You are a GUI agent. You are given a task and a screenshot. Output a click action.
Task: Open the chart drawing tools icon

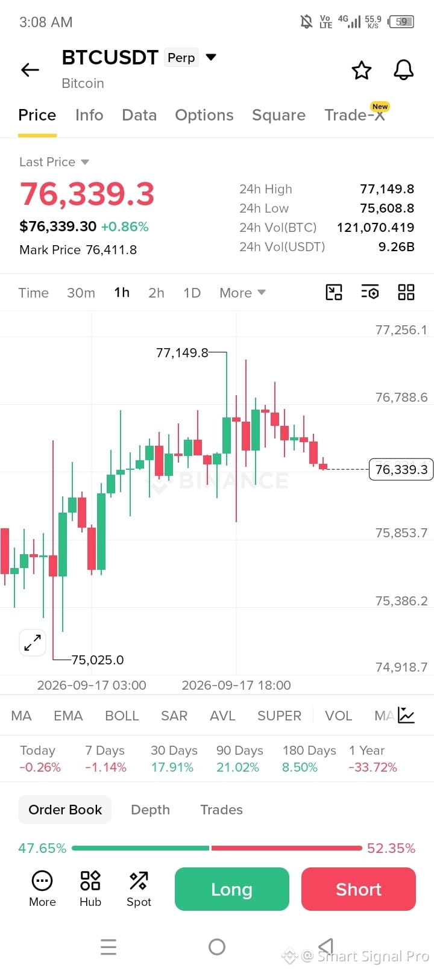coord(334,292)
